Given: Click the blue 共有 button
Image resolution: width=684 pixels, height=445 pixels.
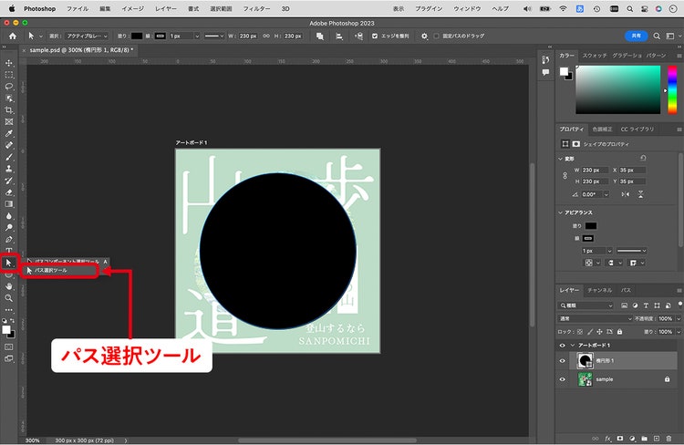Looking at the screenshot, I should [x=636, y=36].
